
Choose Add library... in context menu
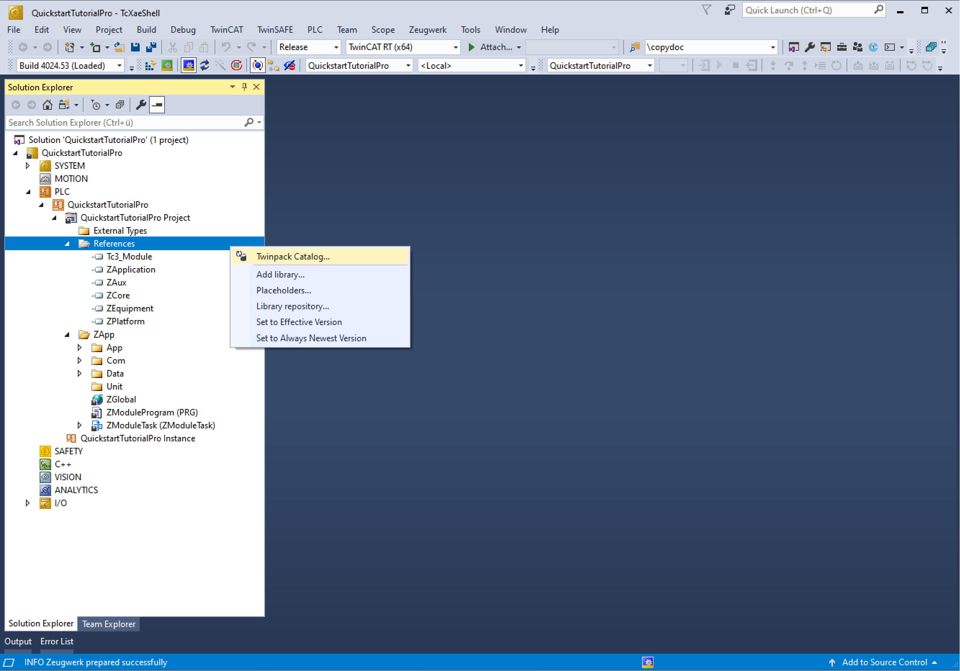[320, 275]
